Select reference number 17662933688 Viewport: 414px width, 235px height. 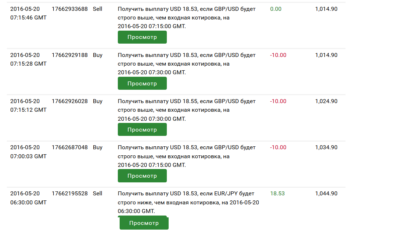point(70,9)
